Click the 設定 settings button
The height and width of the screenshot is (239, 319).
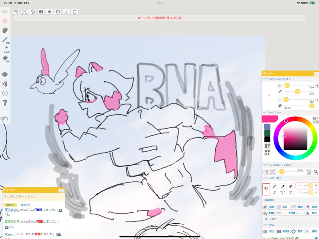pyautogui.click(x=298, y=231)
